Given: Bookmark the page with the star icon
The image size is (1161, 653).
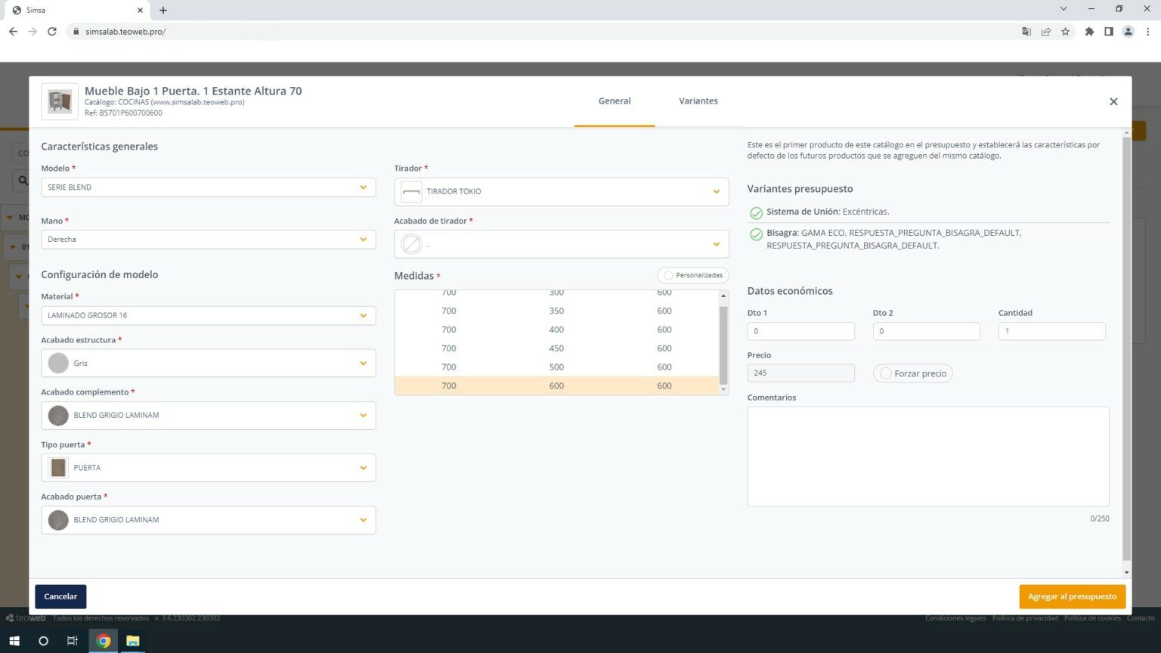Looking at the screenshot, I should coord(1067,31).
